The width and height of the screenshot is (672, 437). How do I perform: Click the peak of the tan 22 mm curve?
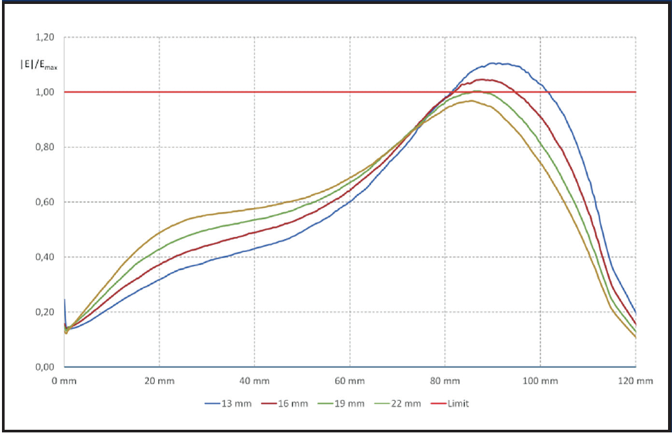472,101
